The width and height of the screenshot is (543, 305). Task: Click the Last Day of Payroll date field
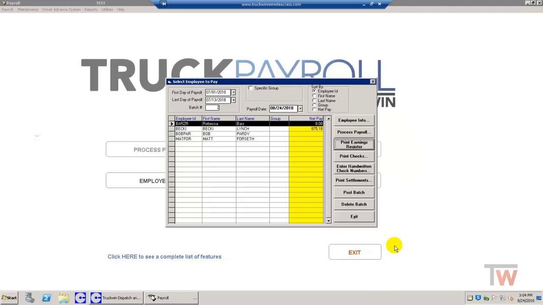coord(218,100)
